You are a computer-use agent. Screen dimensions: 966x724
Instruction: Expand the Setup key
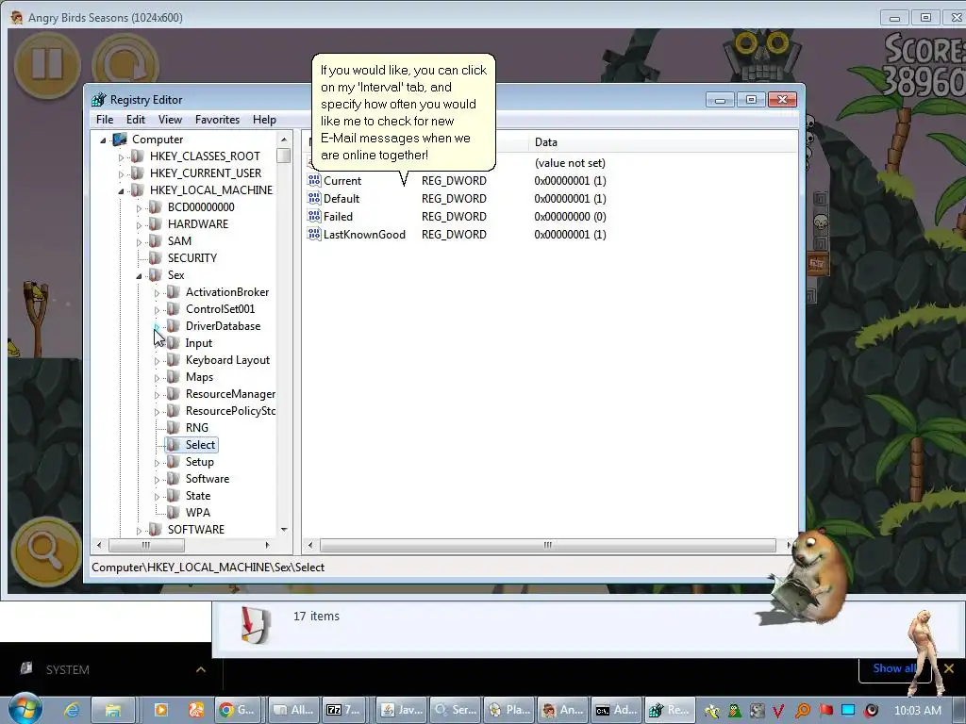coord(158,462)
